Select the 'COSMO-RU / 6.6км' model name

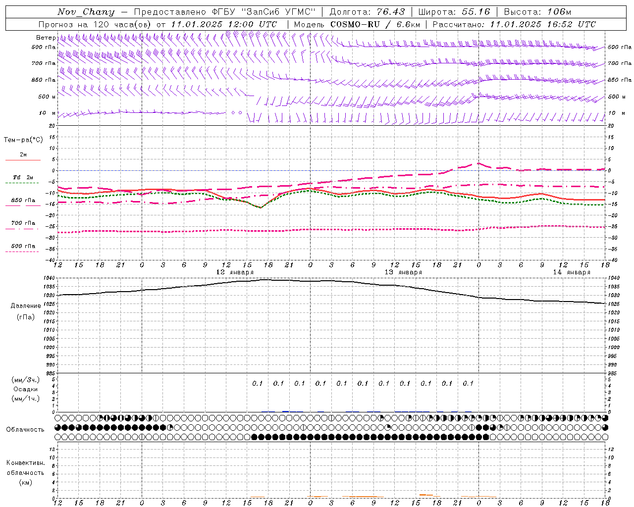(375, 24)
